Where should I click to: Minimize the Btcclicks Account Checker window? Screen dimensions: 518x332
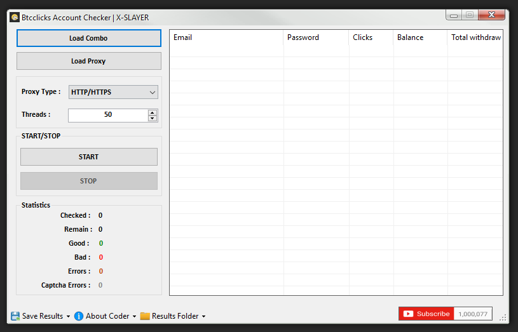coord(454,15)
